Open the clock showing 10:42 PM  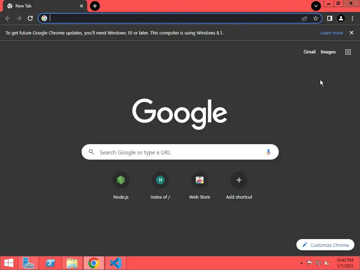(x=345, y=263)
